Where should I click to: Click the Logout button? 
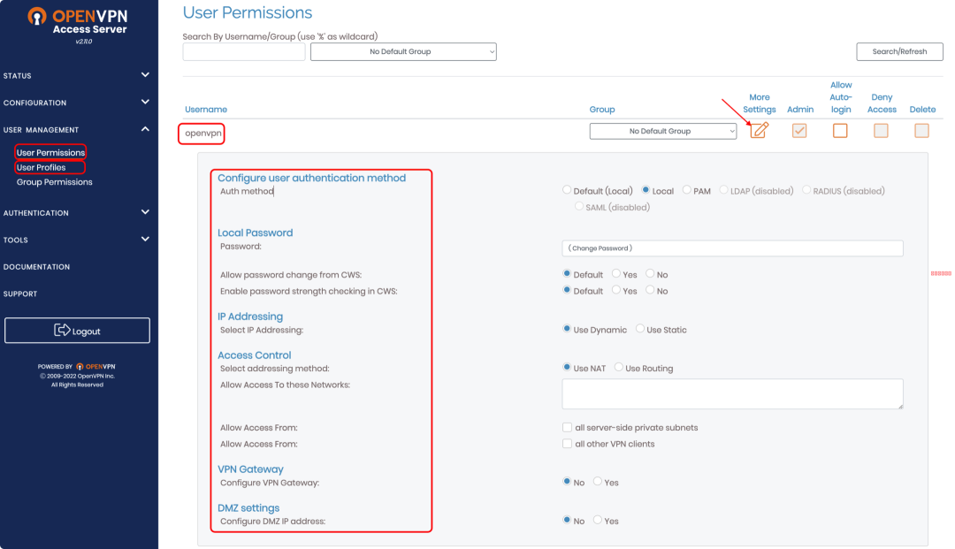coord(77,331)
